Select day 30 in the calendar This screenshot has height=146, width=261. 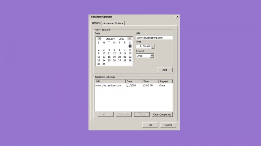[99, 64]
